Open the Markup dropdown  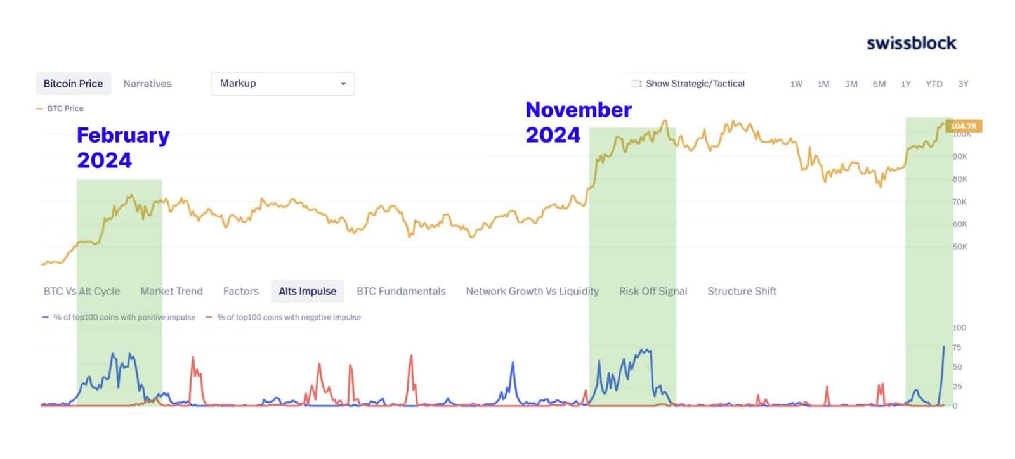[283, 84]
